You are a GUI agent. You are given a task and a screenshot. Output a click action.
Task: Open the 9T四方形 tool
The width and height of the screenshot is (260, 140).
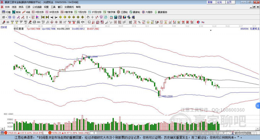pyautogui.click(x=95, y=12)
